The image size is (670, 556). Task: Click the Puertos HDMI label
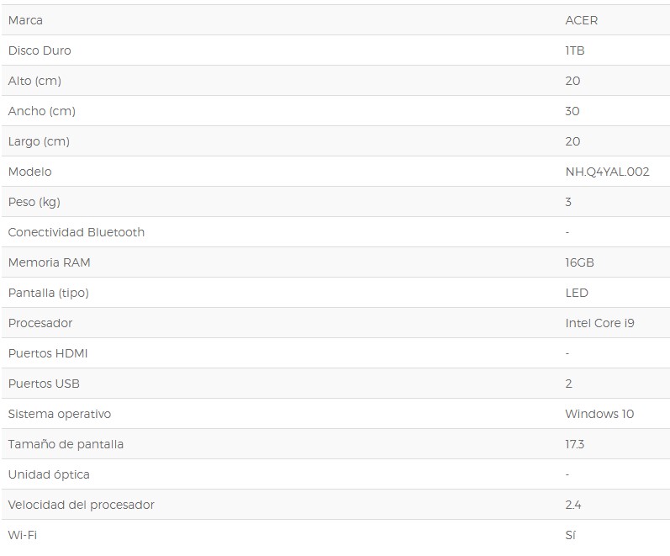pyautogui.click(x=48, y=353)
